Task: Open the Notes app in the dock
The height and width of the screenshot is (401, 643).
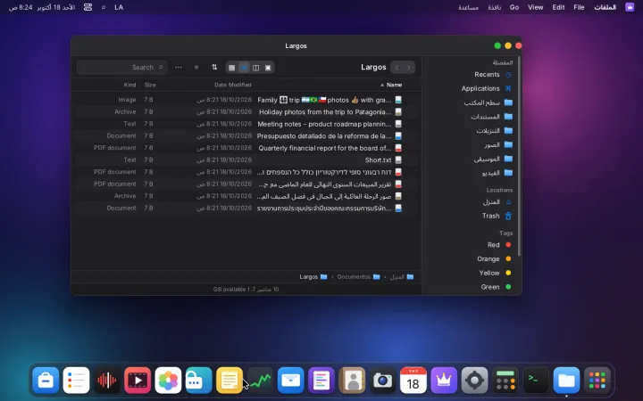Action: (230, 381)
